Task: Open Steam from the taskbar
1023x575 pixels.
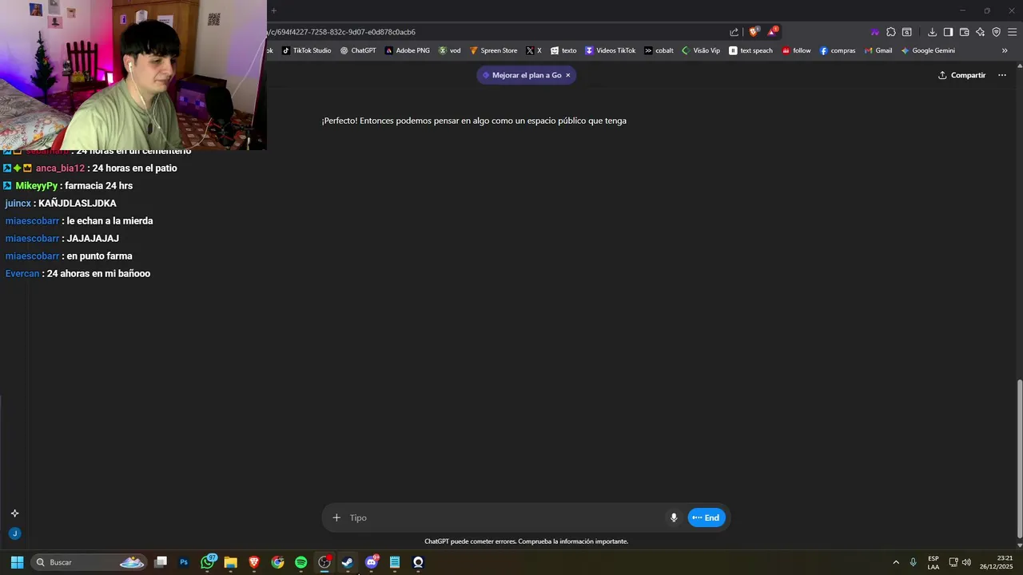Action: click(348, 562)
